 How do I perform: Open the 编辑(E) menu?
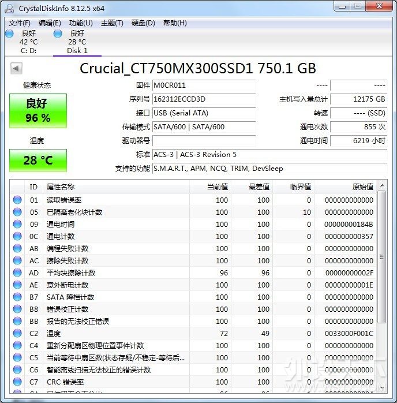click(x=50, y=23)
